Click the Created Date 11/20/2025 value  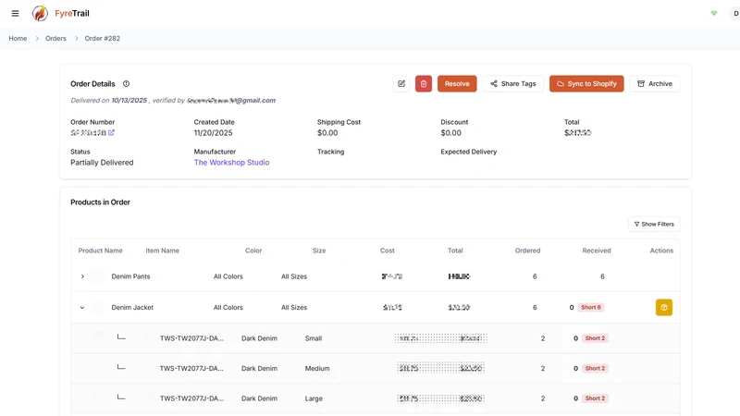[213, 133]
